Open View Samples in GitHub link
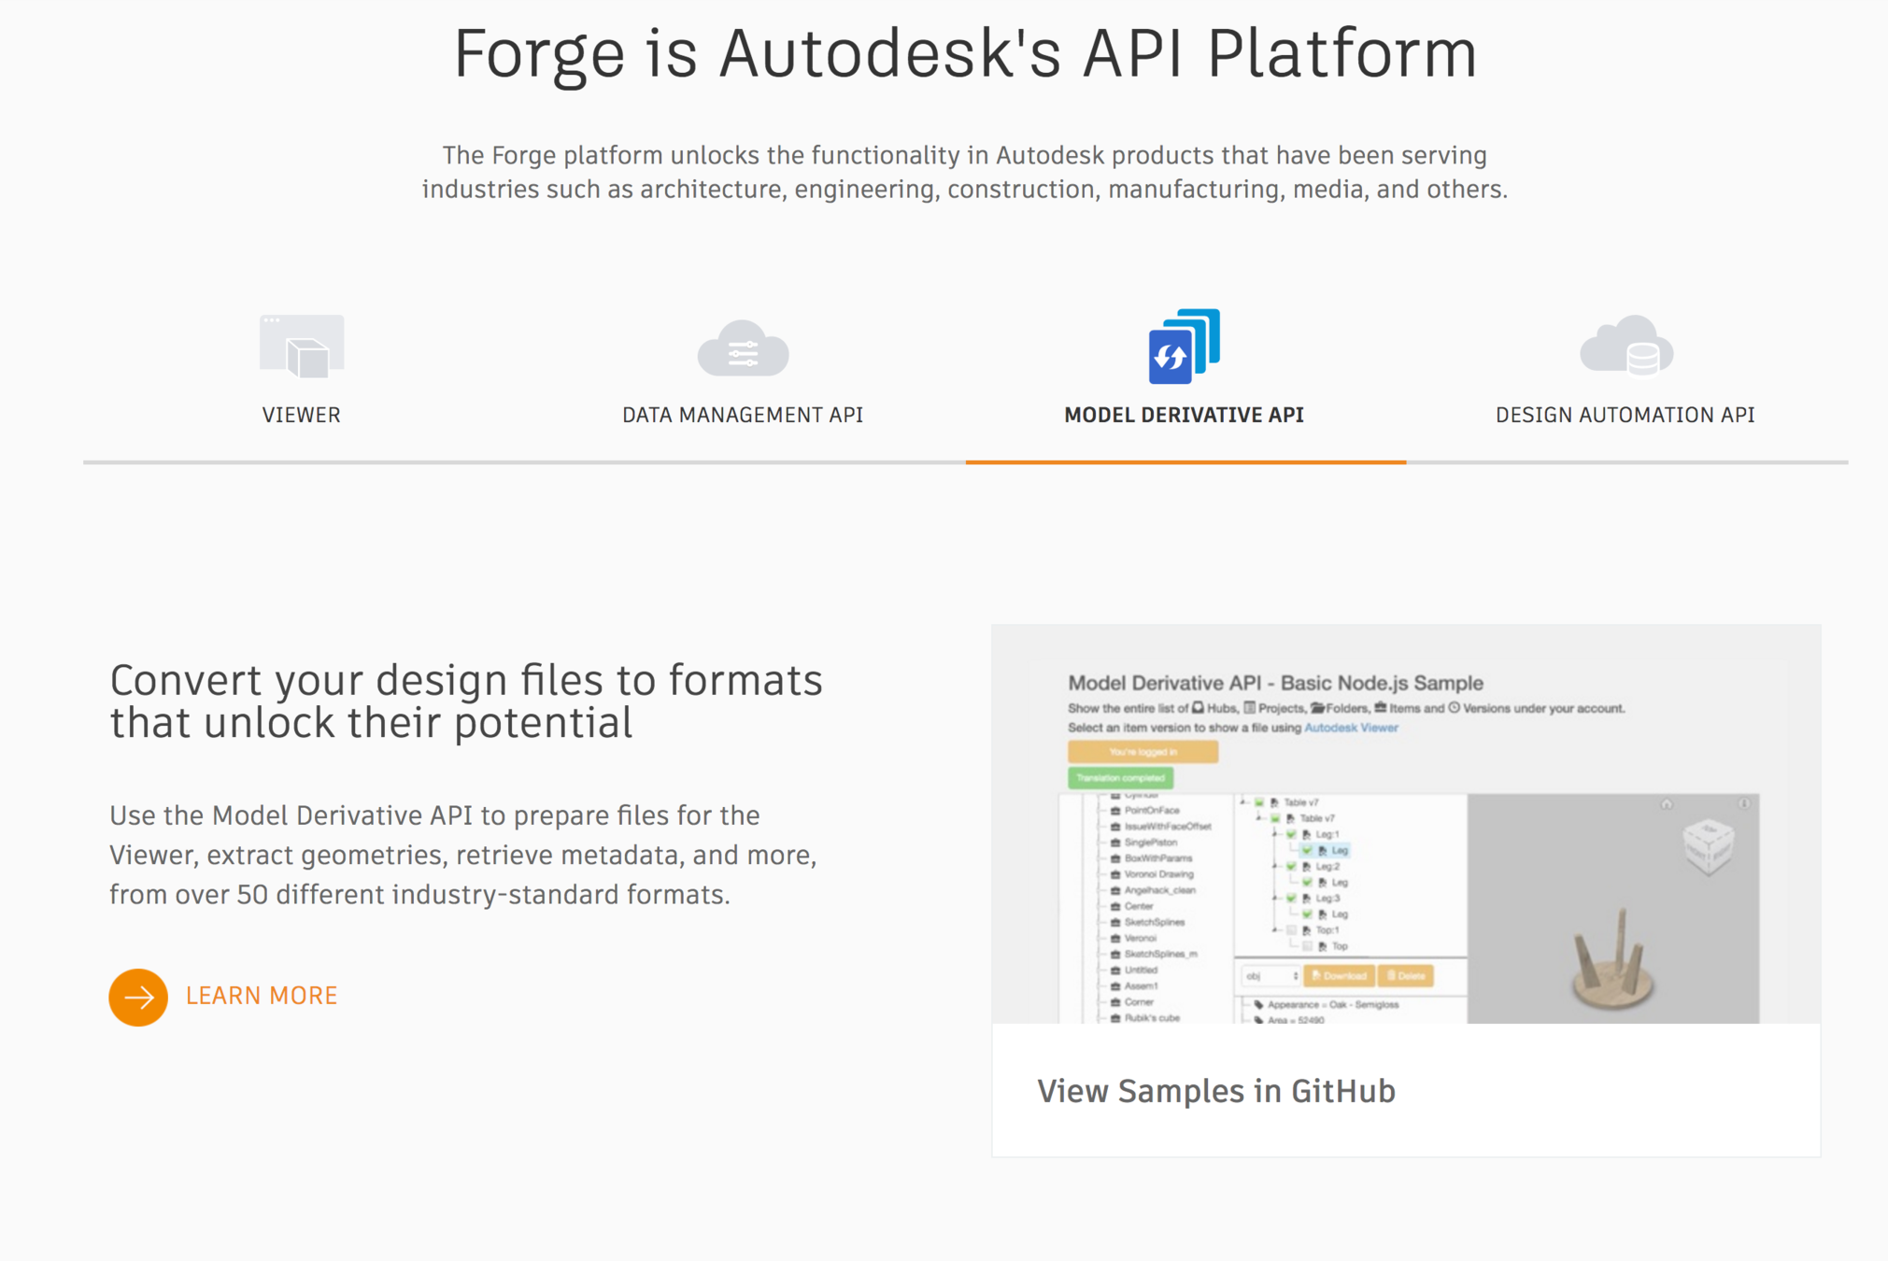The width and height of the screenshot is (1888, 1261). 1215,1091
